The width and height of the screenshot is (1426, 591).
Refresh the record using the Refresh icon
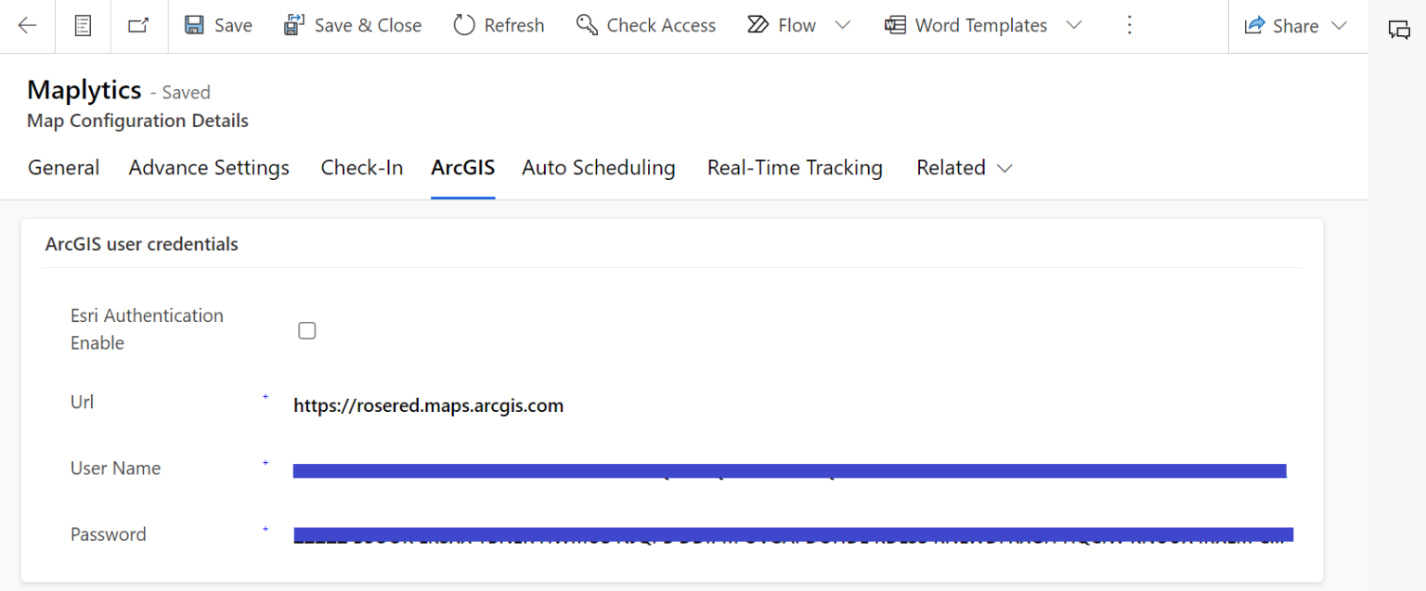tap(464, 25)
